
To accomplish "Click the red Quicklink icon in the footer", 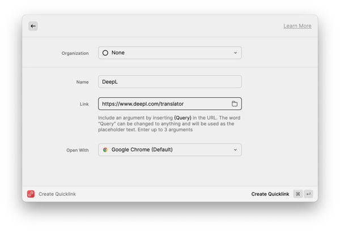I will point(31,194).
